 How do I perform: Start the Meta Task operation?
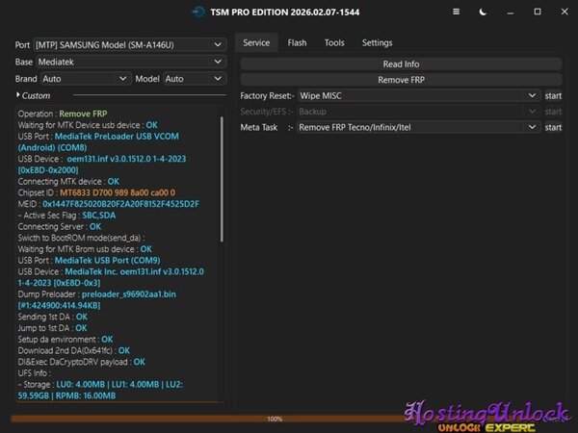[x=553, y=127]
